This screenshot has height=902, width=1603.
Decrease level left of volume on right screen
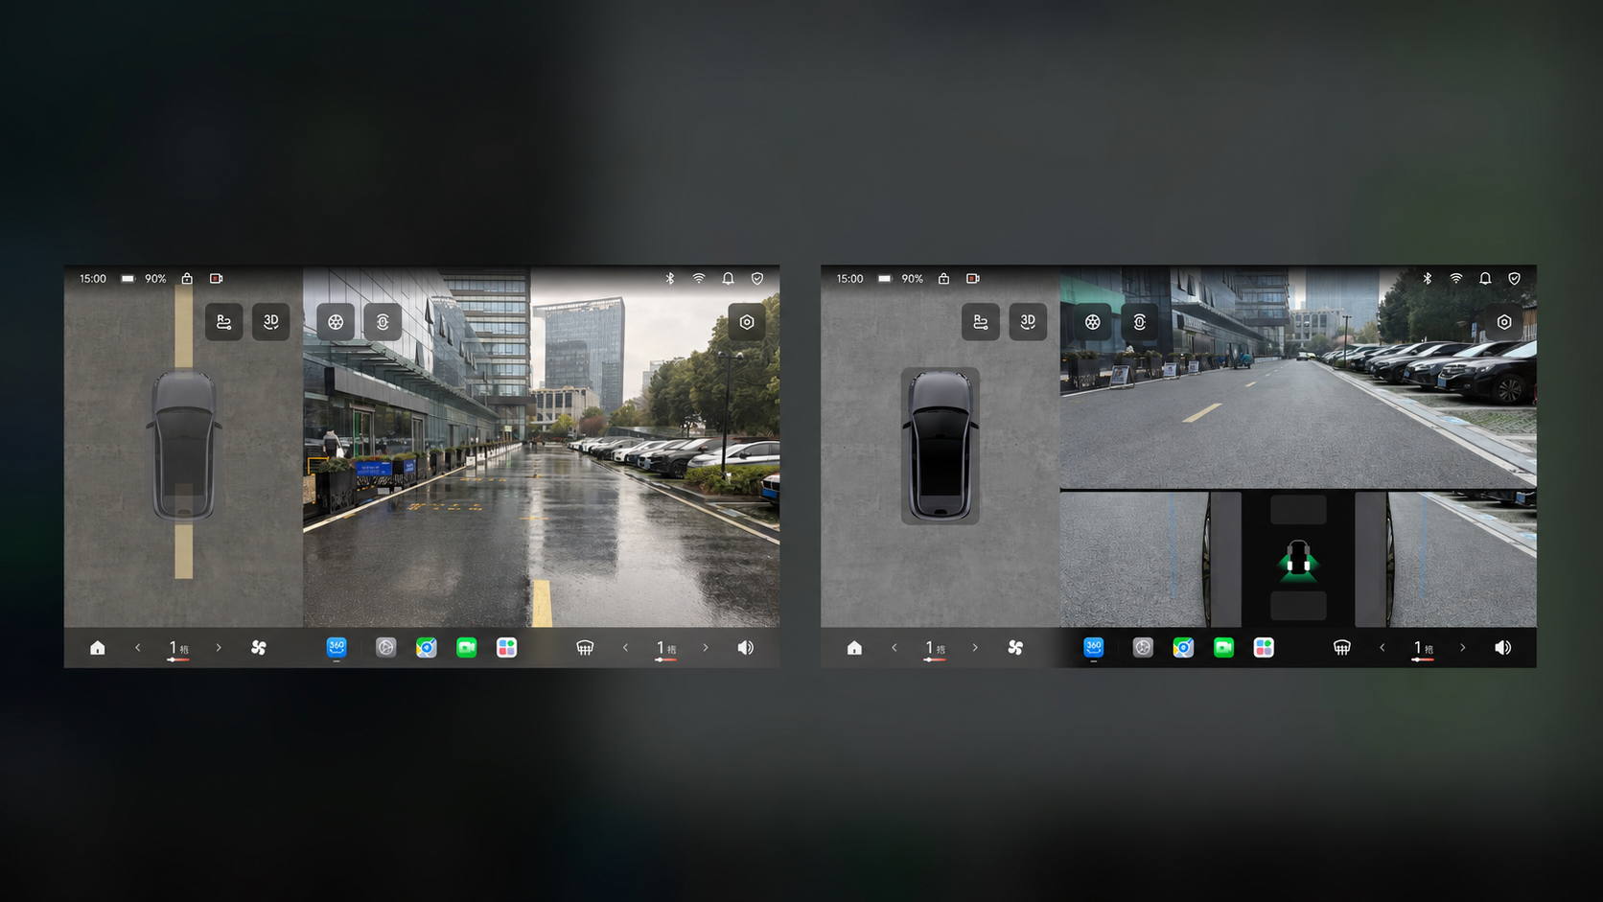(1382, 648)
